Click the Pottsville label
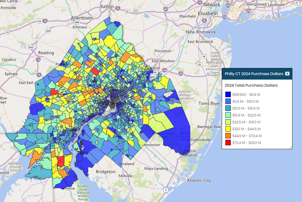302x202 pixels. coord(9,8)
